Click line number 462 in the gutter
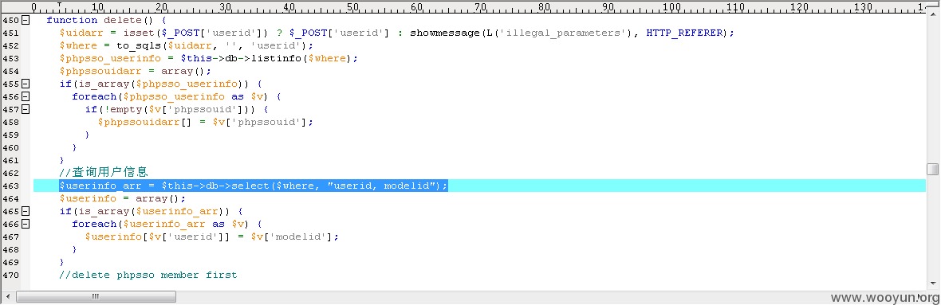This screenshot has width=941, height=305. coord(10,173)
